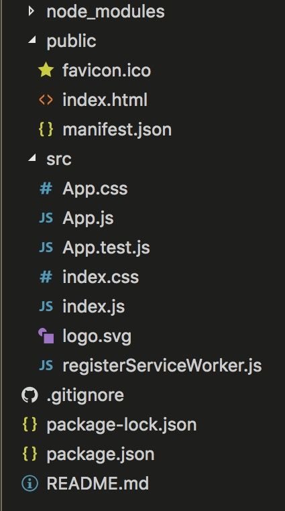Click the purple shapes icon for logo.svg
285x511 pixels.
(x=46, y=336)
